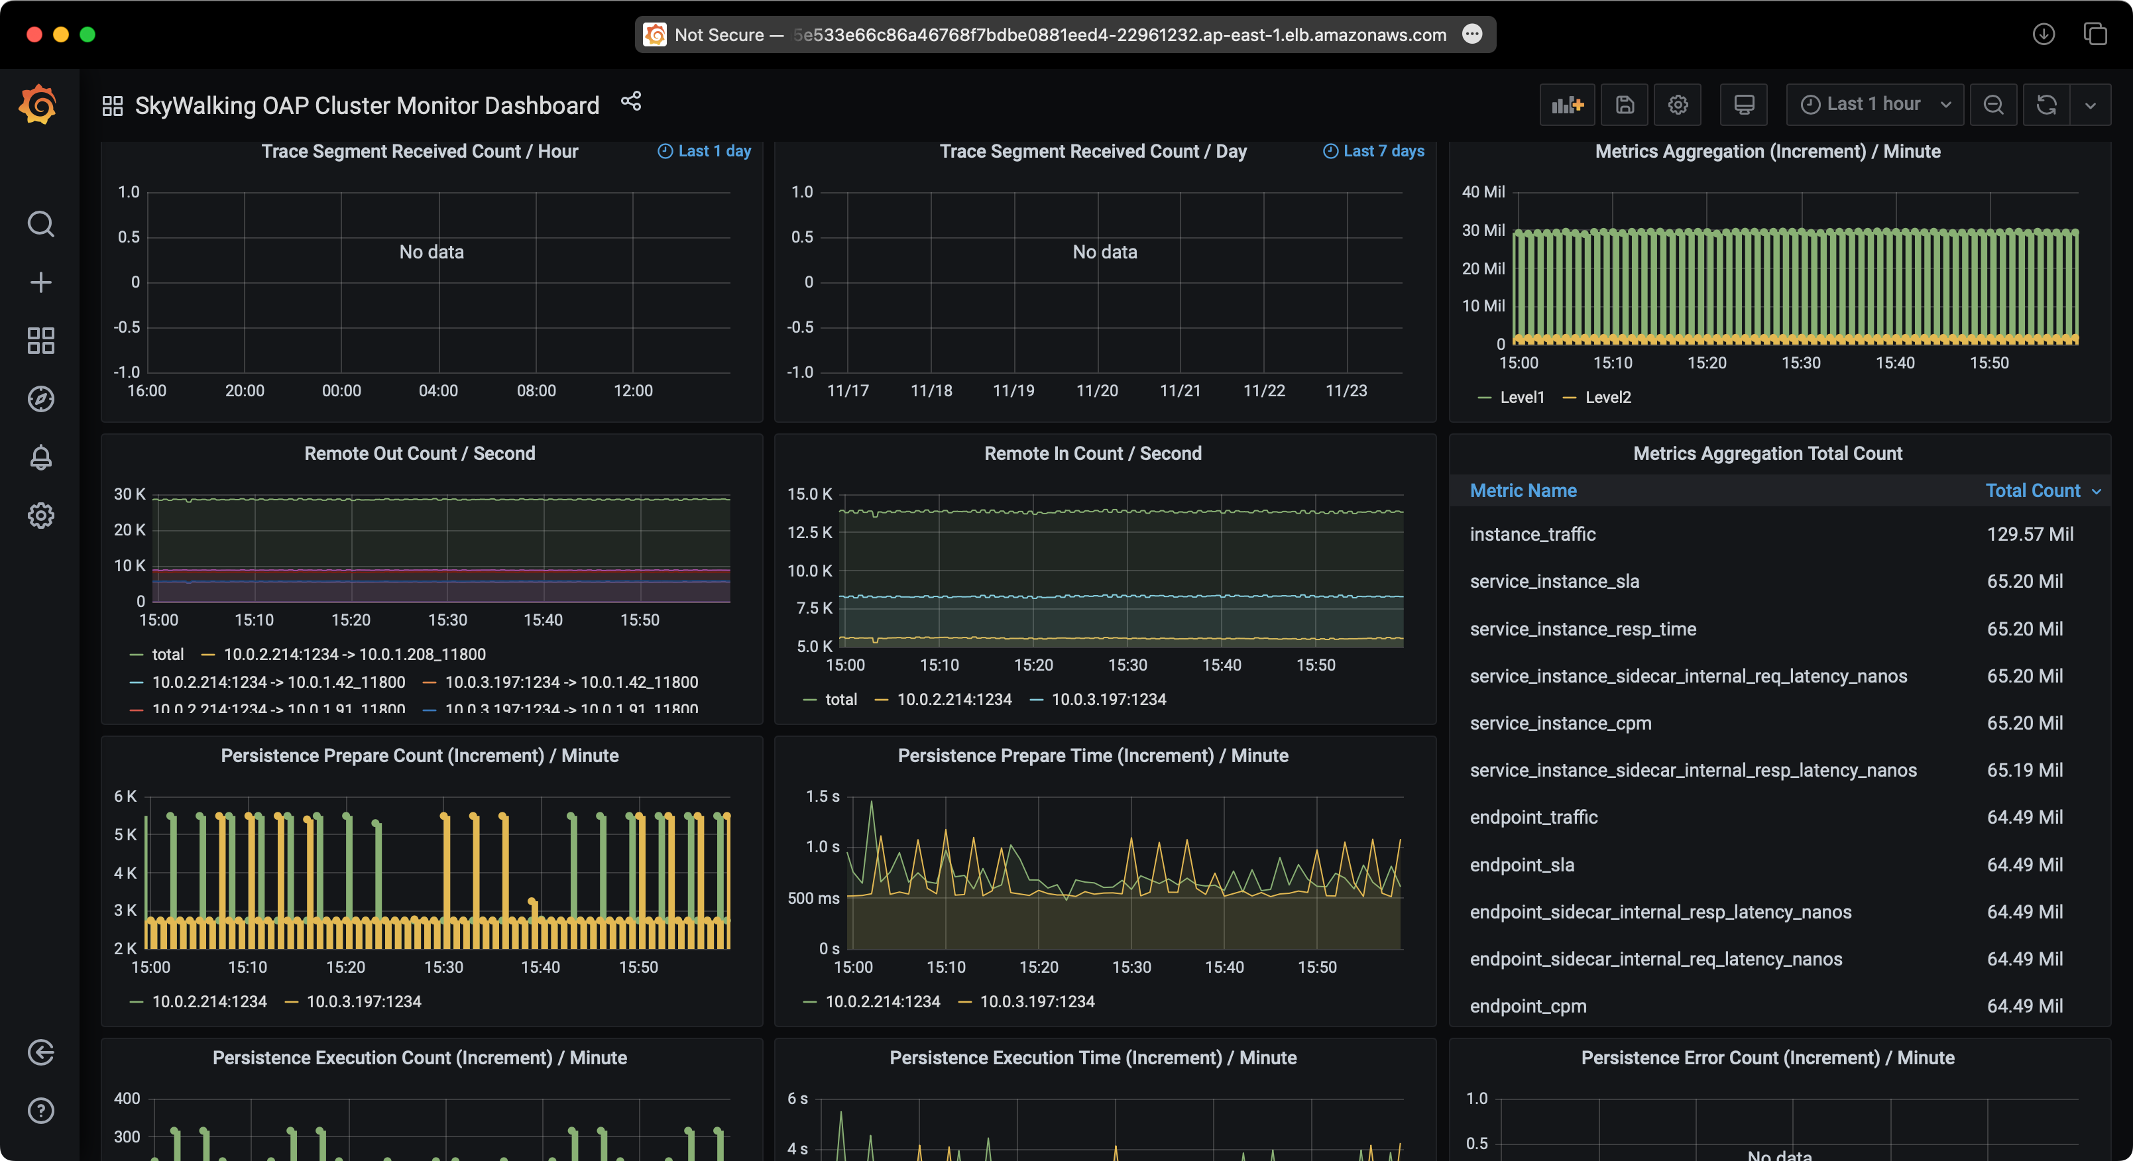Open dashboard settings gear in toolbar
Screen dimensions: 2133x1161
click(1678, 104)
